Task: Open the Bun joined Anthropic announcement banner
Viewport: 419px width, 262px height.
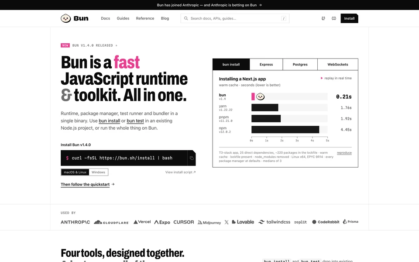Action: [209, 5]
